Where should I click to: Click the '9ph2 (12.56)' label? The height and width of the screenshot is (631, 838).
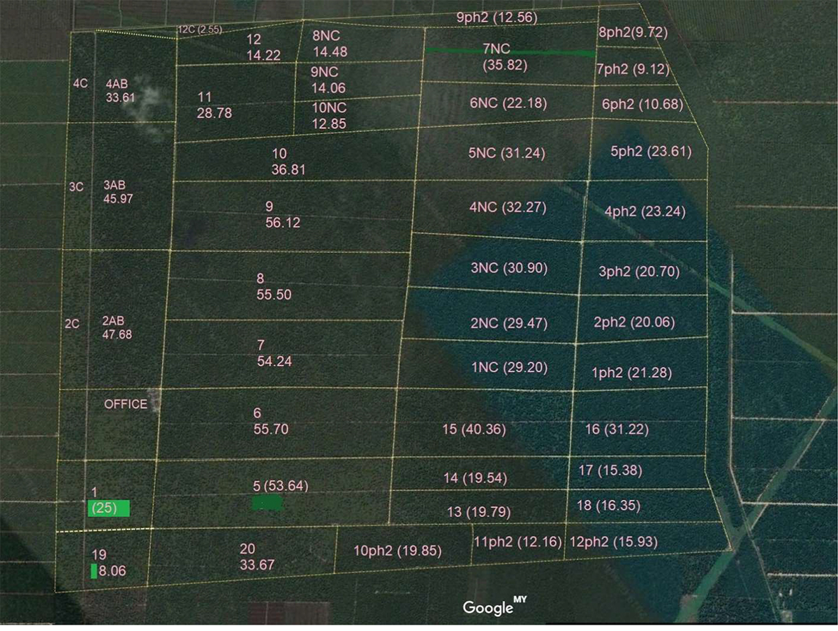coord(497,19)
